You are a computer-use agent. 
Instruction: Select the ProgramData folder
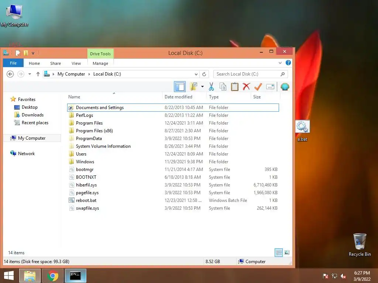(x=173, y=139)
